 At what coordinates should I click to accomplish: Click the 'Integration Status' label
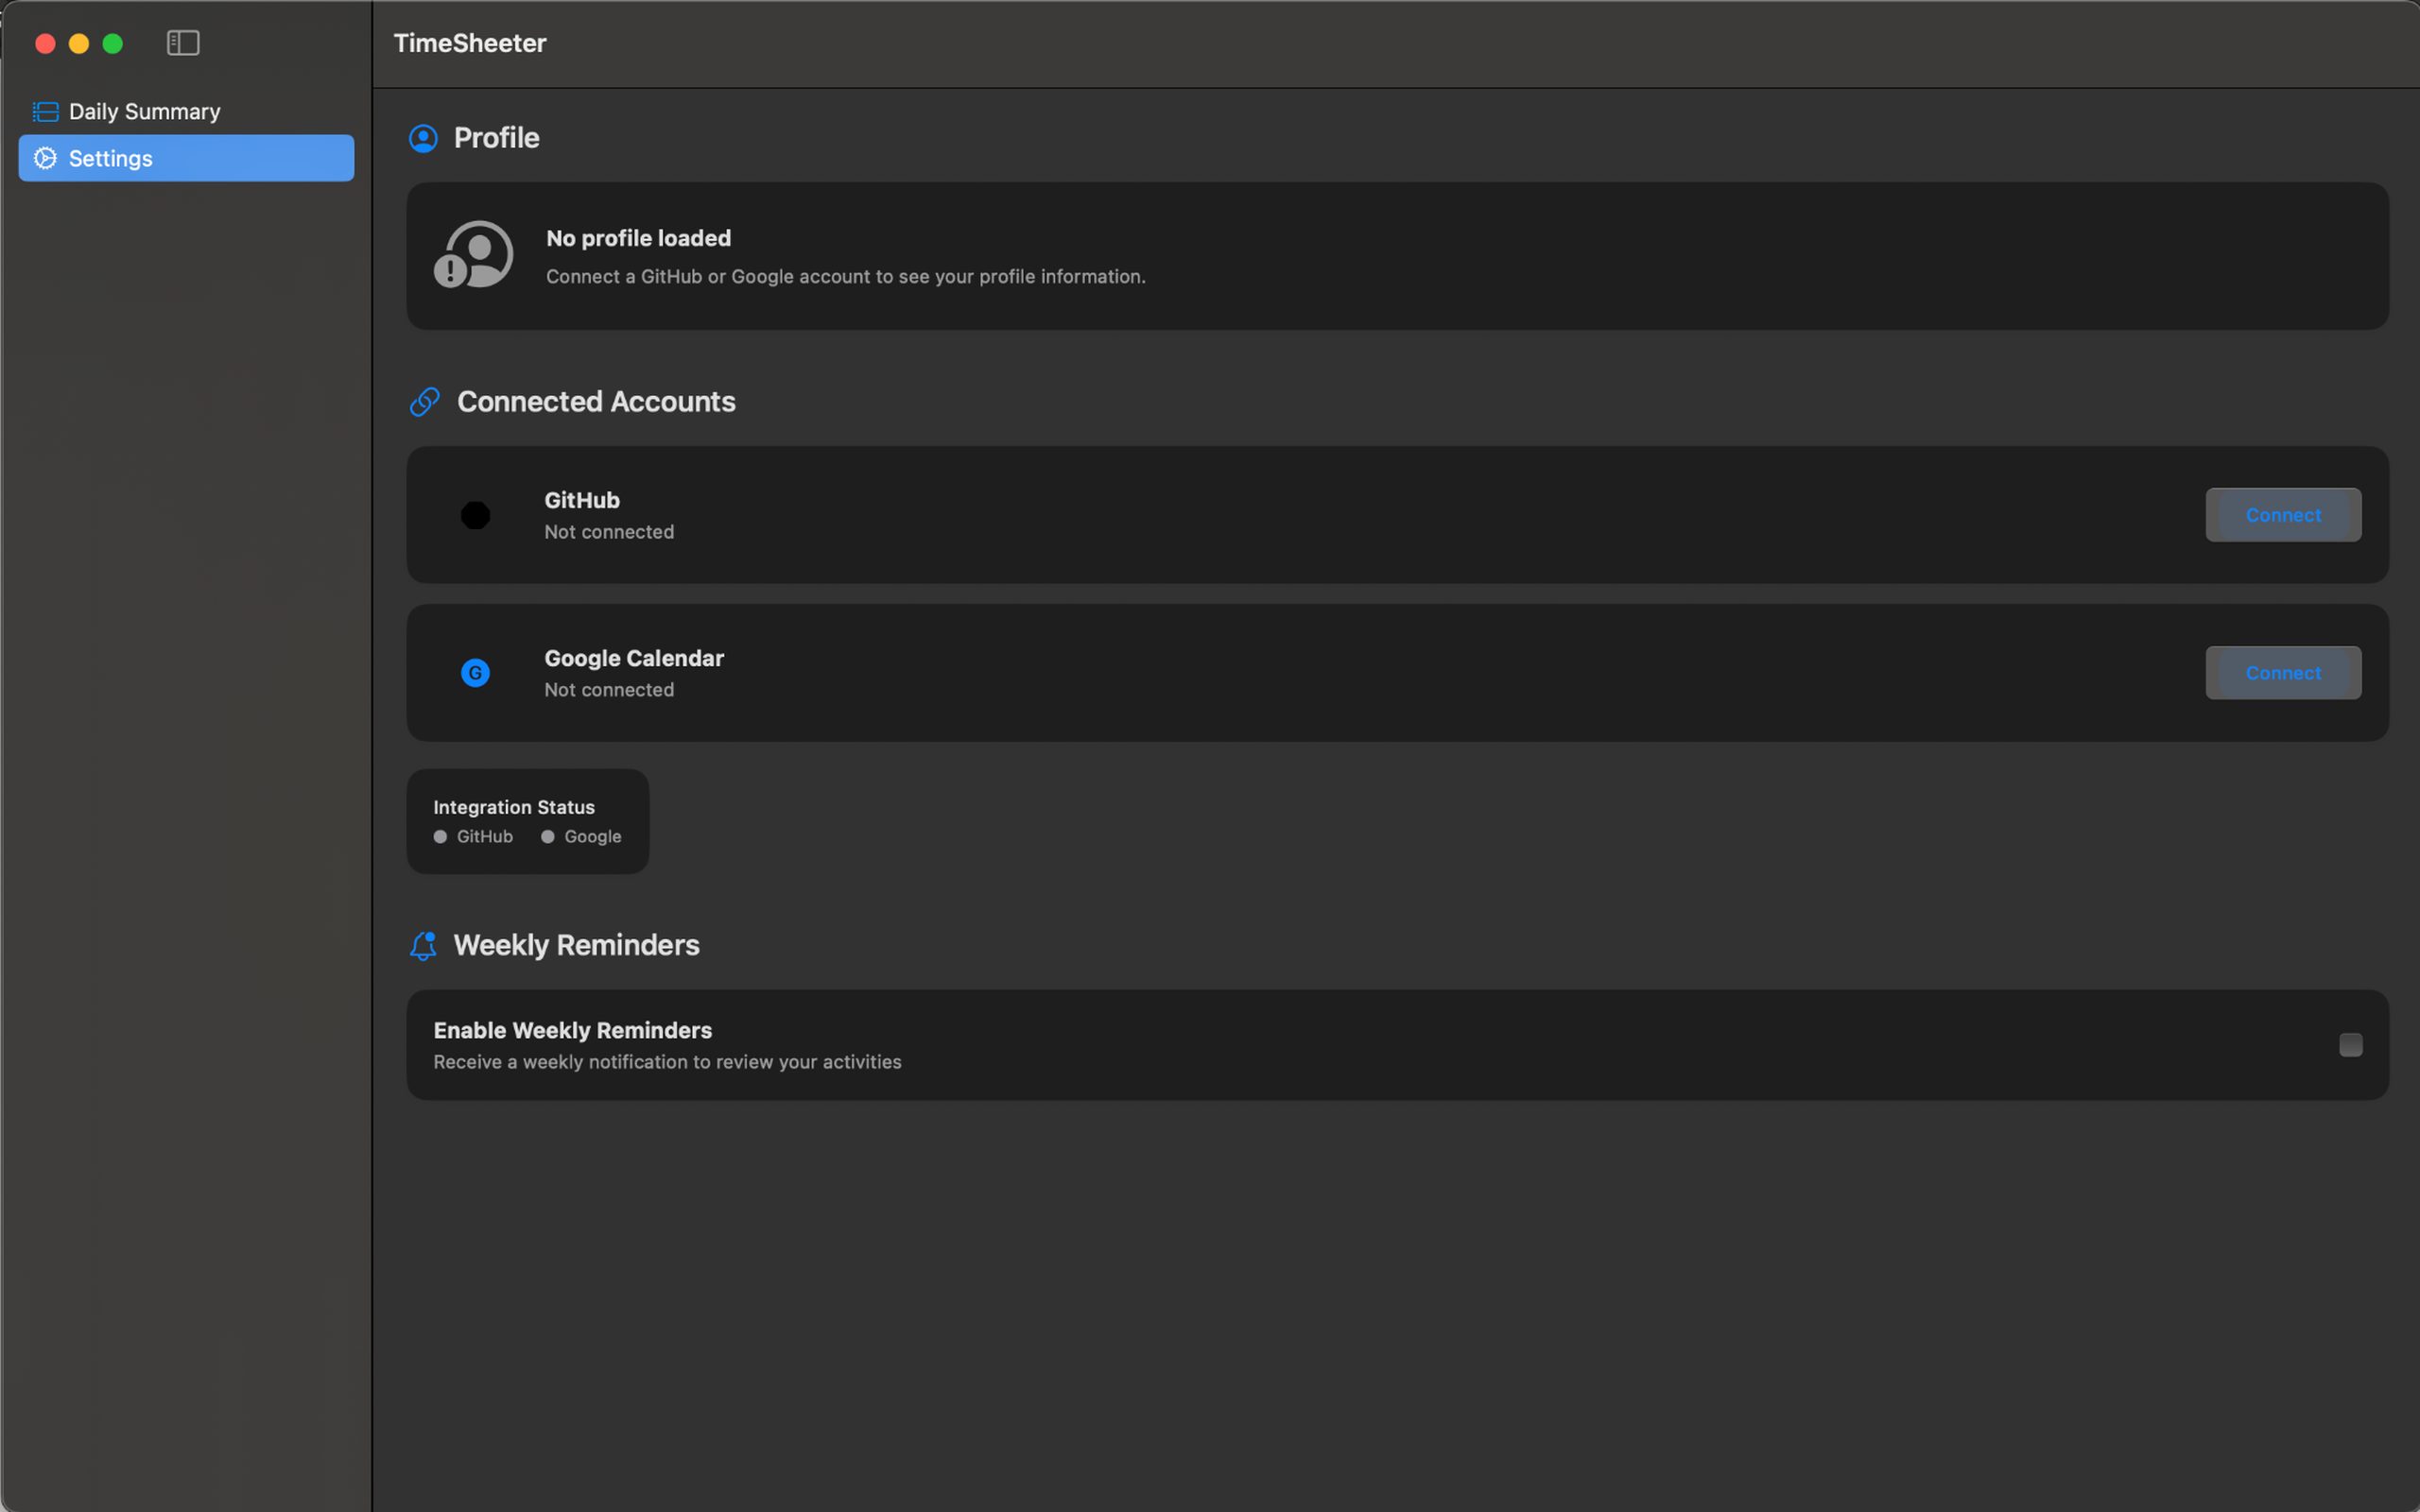coord(514,807)
